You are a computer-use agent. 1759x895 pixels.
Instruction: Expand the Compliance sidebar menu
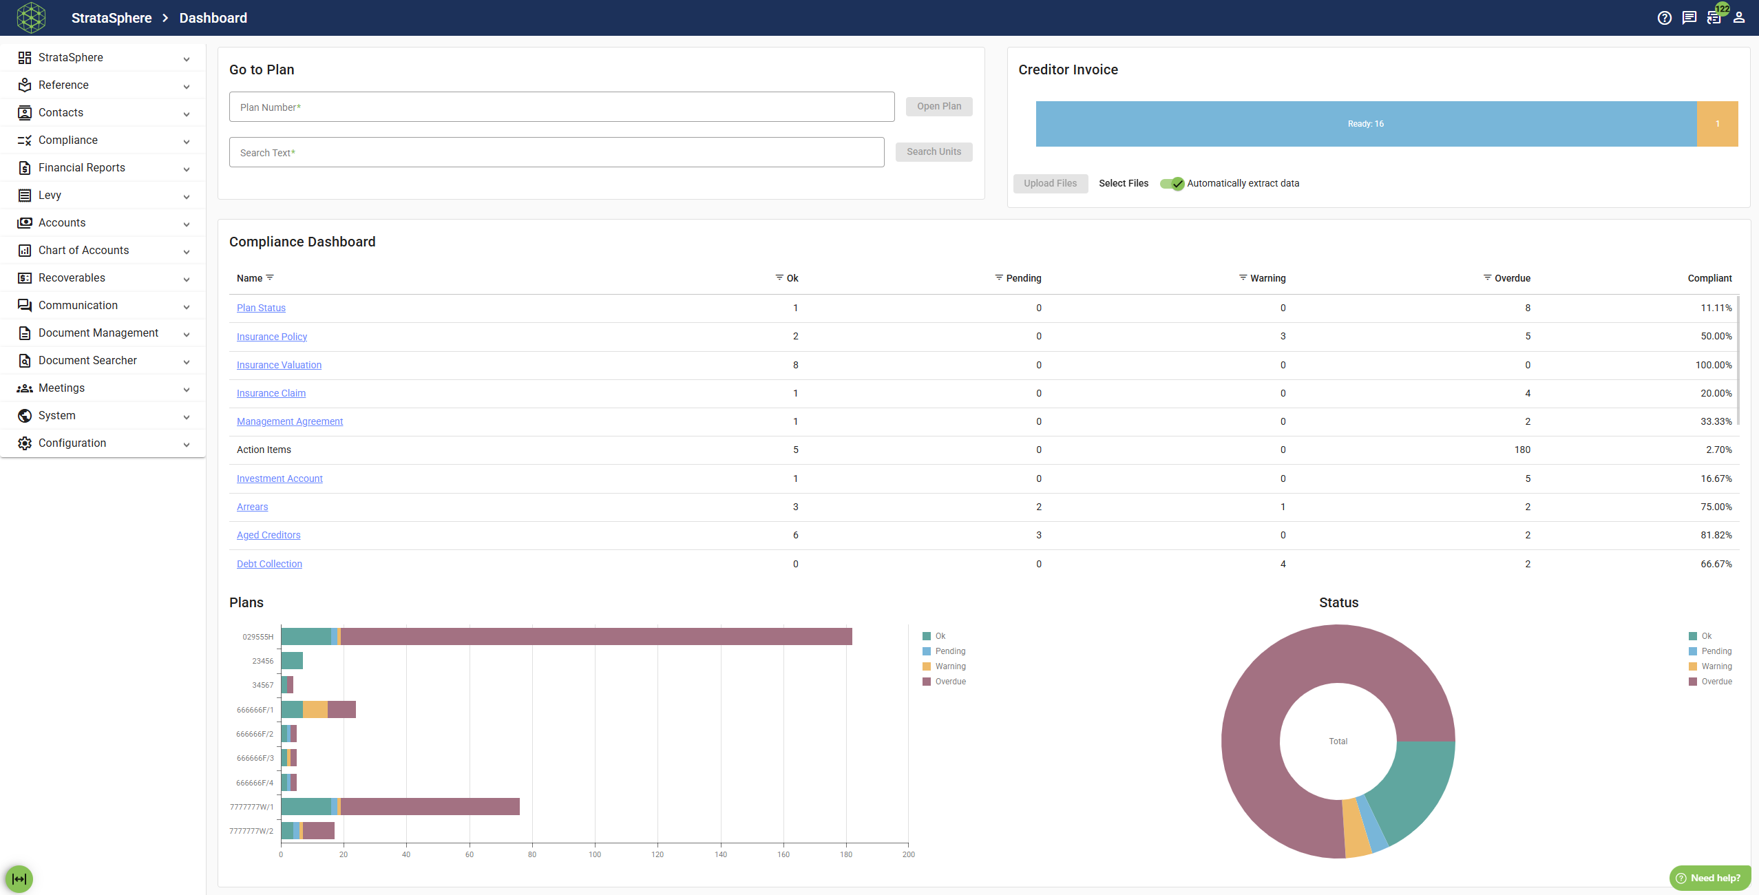click(x=103, y=140)
